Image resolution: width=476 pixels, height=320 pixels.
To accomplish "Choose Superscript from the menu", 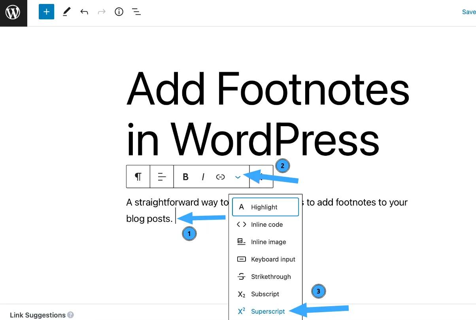I will 265,311.
